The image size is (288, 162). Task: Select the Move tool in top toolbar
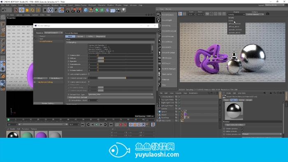coord(21,10)
